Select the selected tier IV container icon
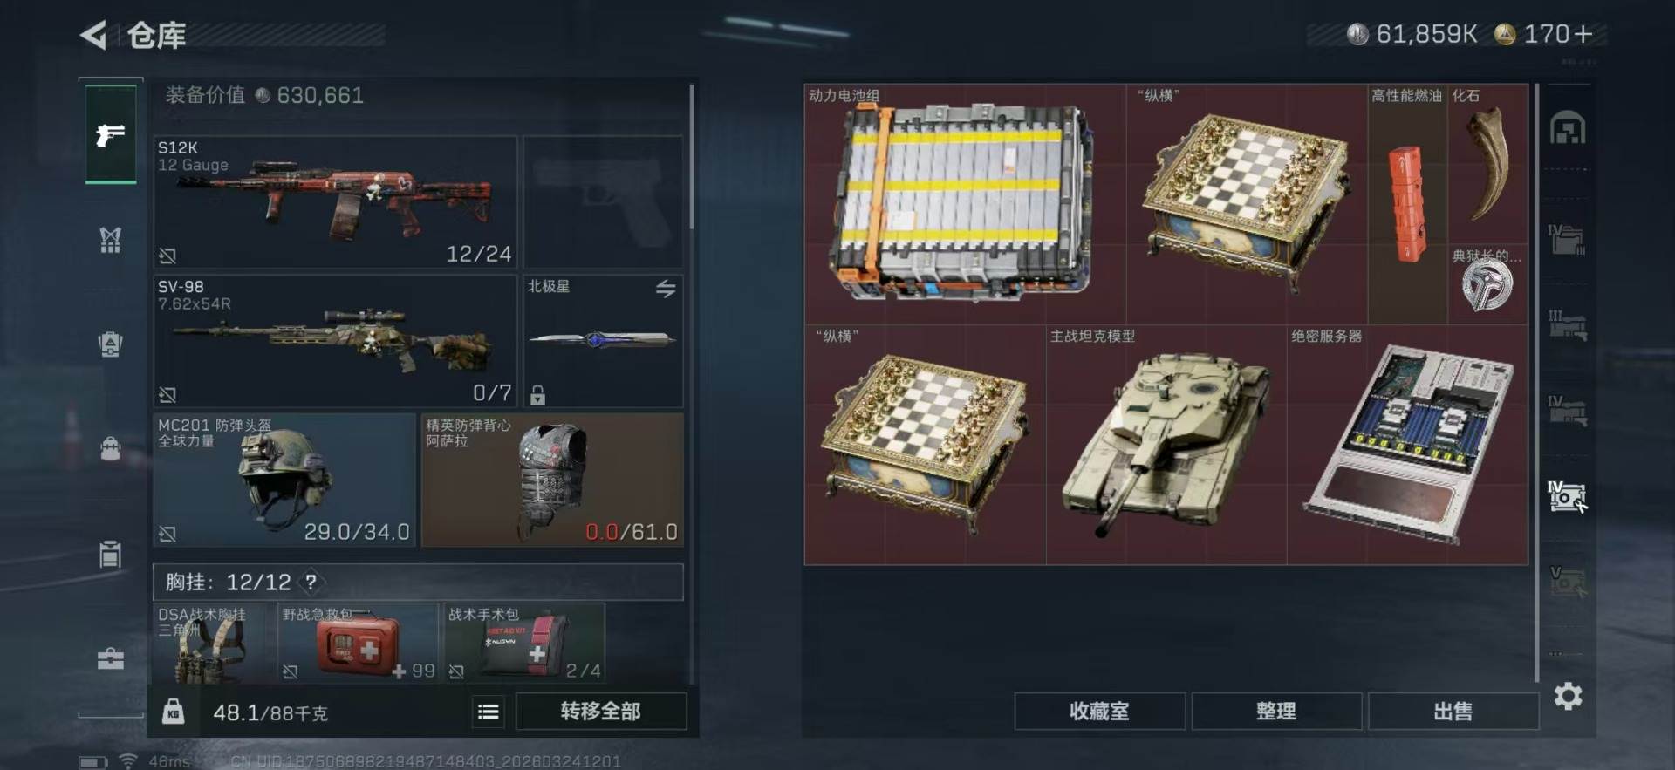 pos(1567,496)
